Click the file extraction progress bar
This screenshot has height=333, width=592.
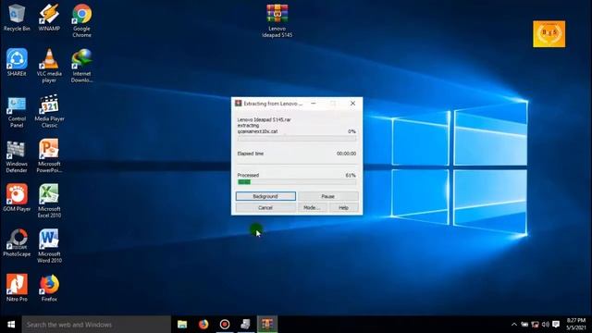(297, 139)
